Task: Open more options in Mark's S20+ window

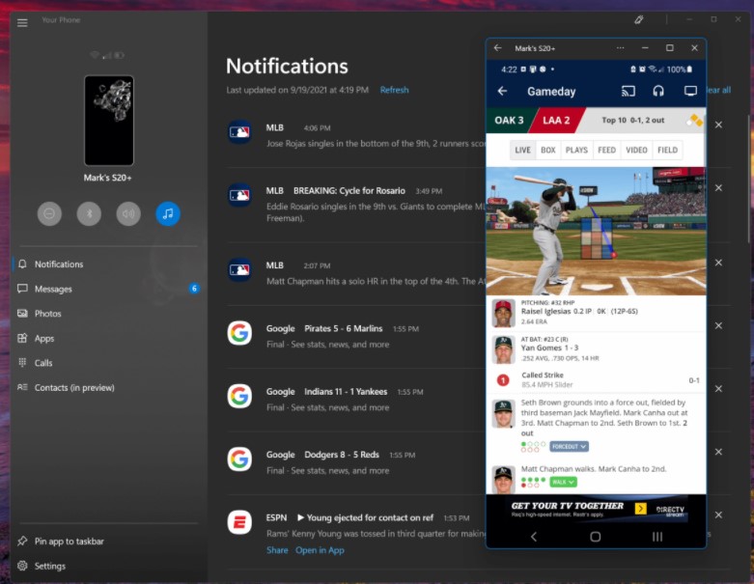Action: point(621,48)
